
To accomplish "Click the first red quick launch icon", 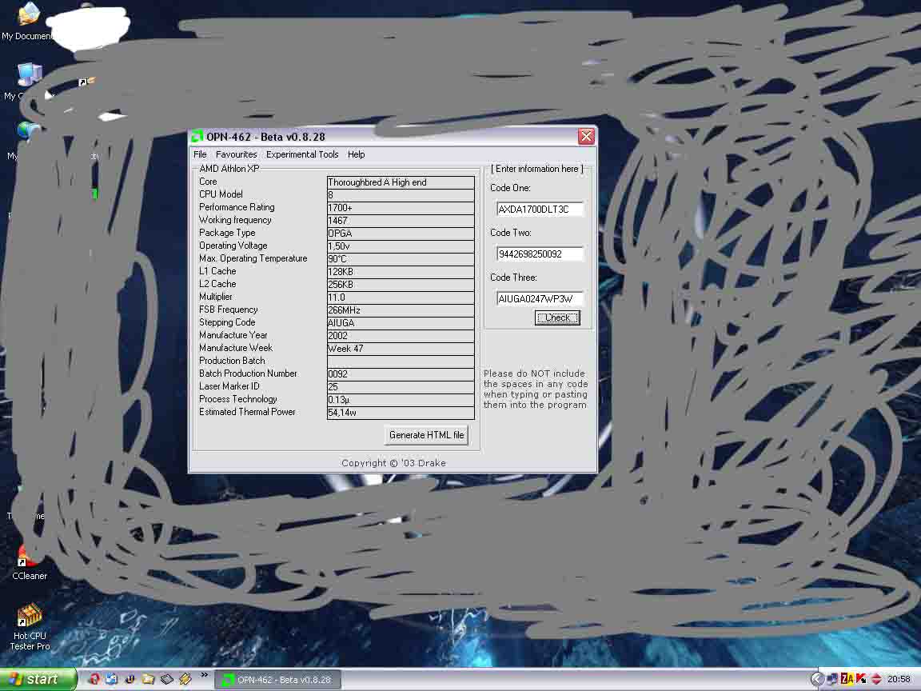I will coord(94,679).
